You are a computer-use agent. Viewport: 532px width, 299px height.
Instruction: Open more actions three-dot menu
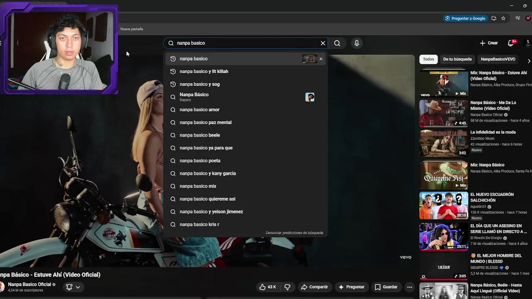[409, 287]
